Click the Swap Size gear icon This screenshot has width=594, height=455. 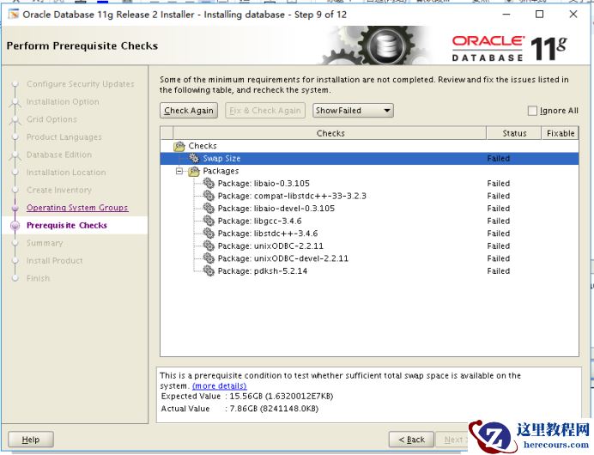click(x=194, y=158)
